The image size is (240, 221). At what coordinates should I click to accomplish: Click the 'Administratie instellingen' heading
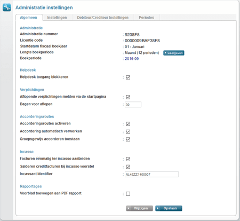pos(44,7)
